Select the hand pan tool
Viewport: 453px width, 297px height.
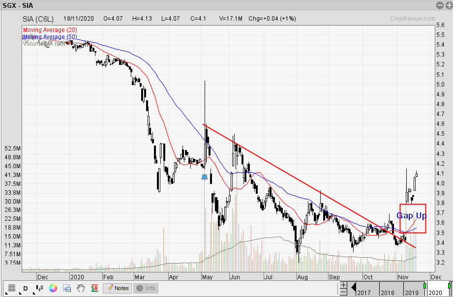[81, 288]
